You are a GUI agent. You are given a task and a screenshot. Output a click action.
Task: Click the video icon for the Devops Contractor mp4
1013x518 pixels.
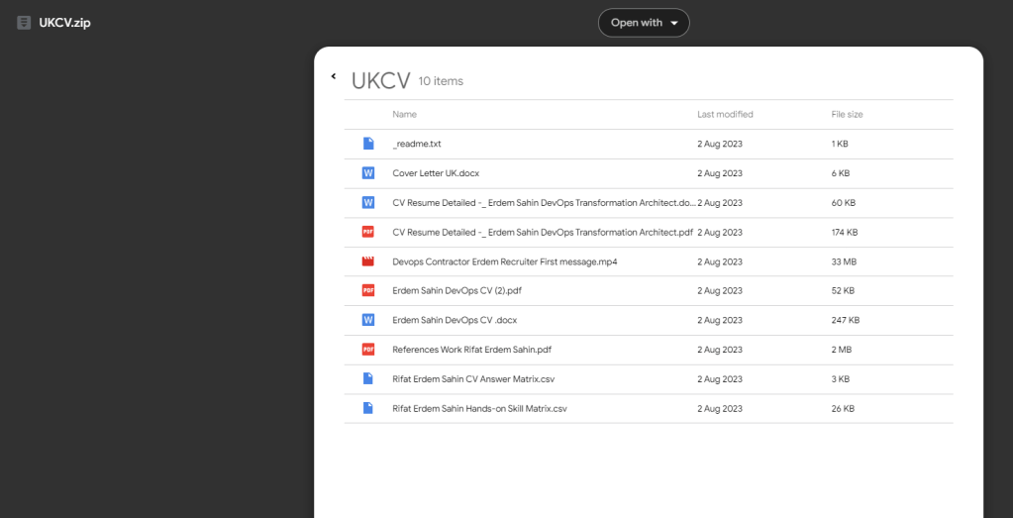tap(368, 261)
